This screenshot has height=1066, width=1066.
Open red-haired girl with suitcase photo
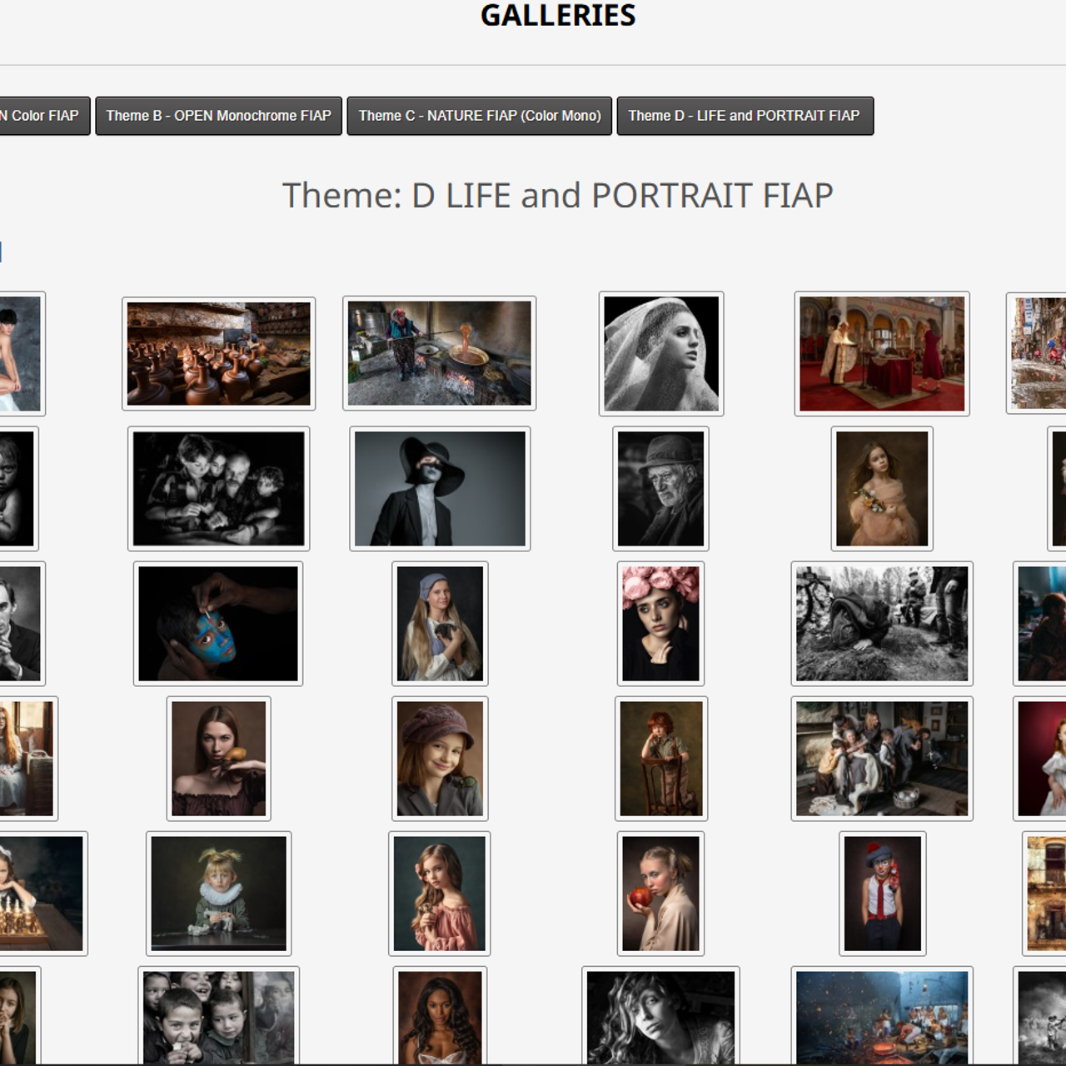click(x=27, y=759)
